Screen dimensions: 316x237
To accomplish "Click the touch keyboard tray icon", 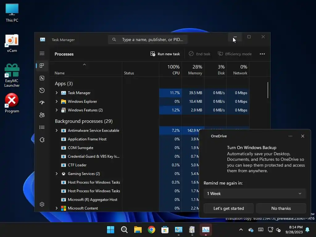I will coord(260,230).
